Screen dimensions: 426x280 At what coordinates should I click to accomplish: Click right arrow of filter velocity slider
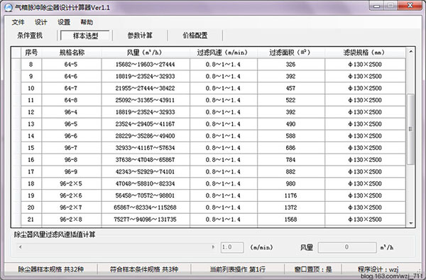point(213,247)
